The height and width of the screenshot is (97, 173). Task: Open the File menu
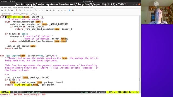point(2,7)
